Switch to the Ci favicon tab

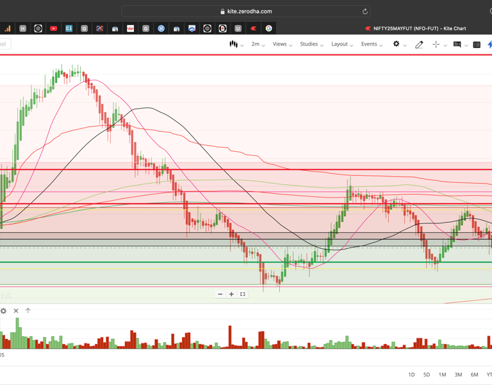(x=69, y=29)
